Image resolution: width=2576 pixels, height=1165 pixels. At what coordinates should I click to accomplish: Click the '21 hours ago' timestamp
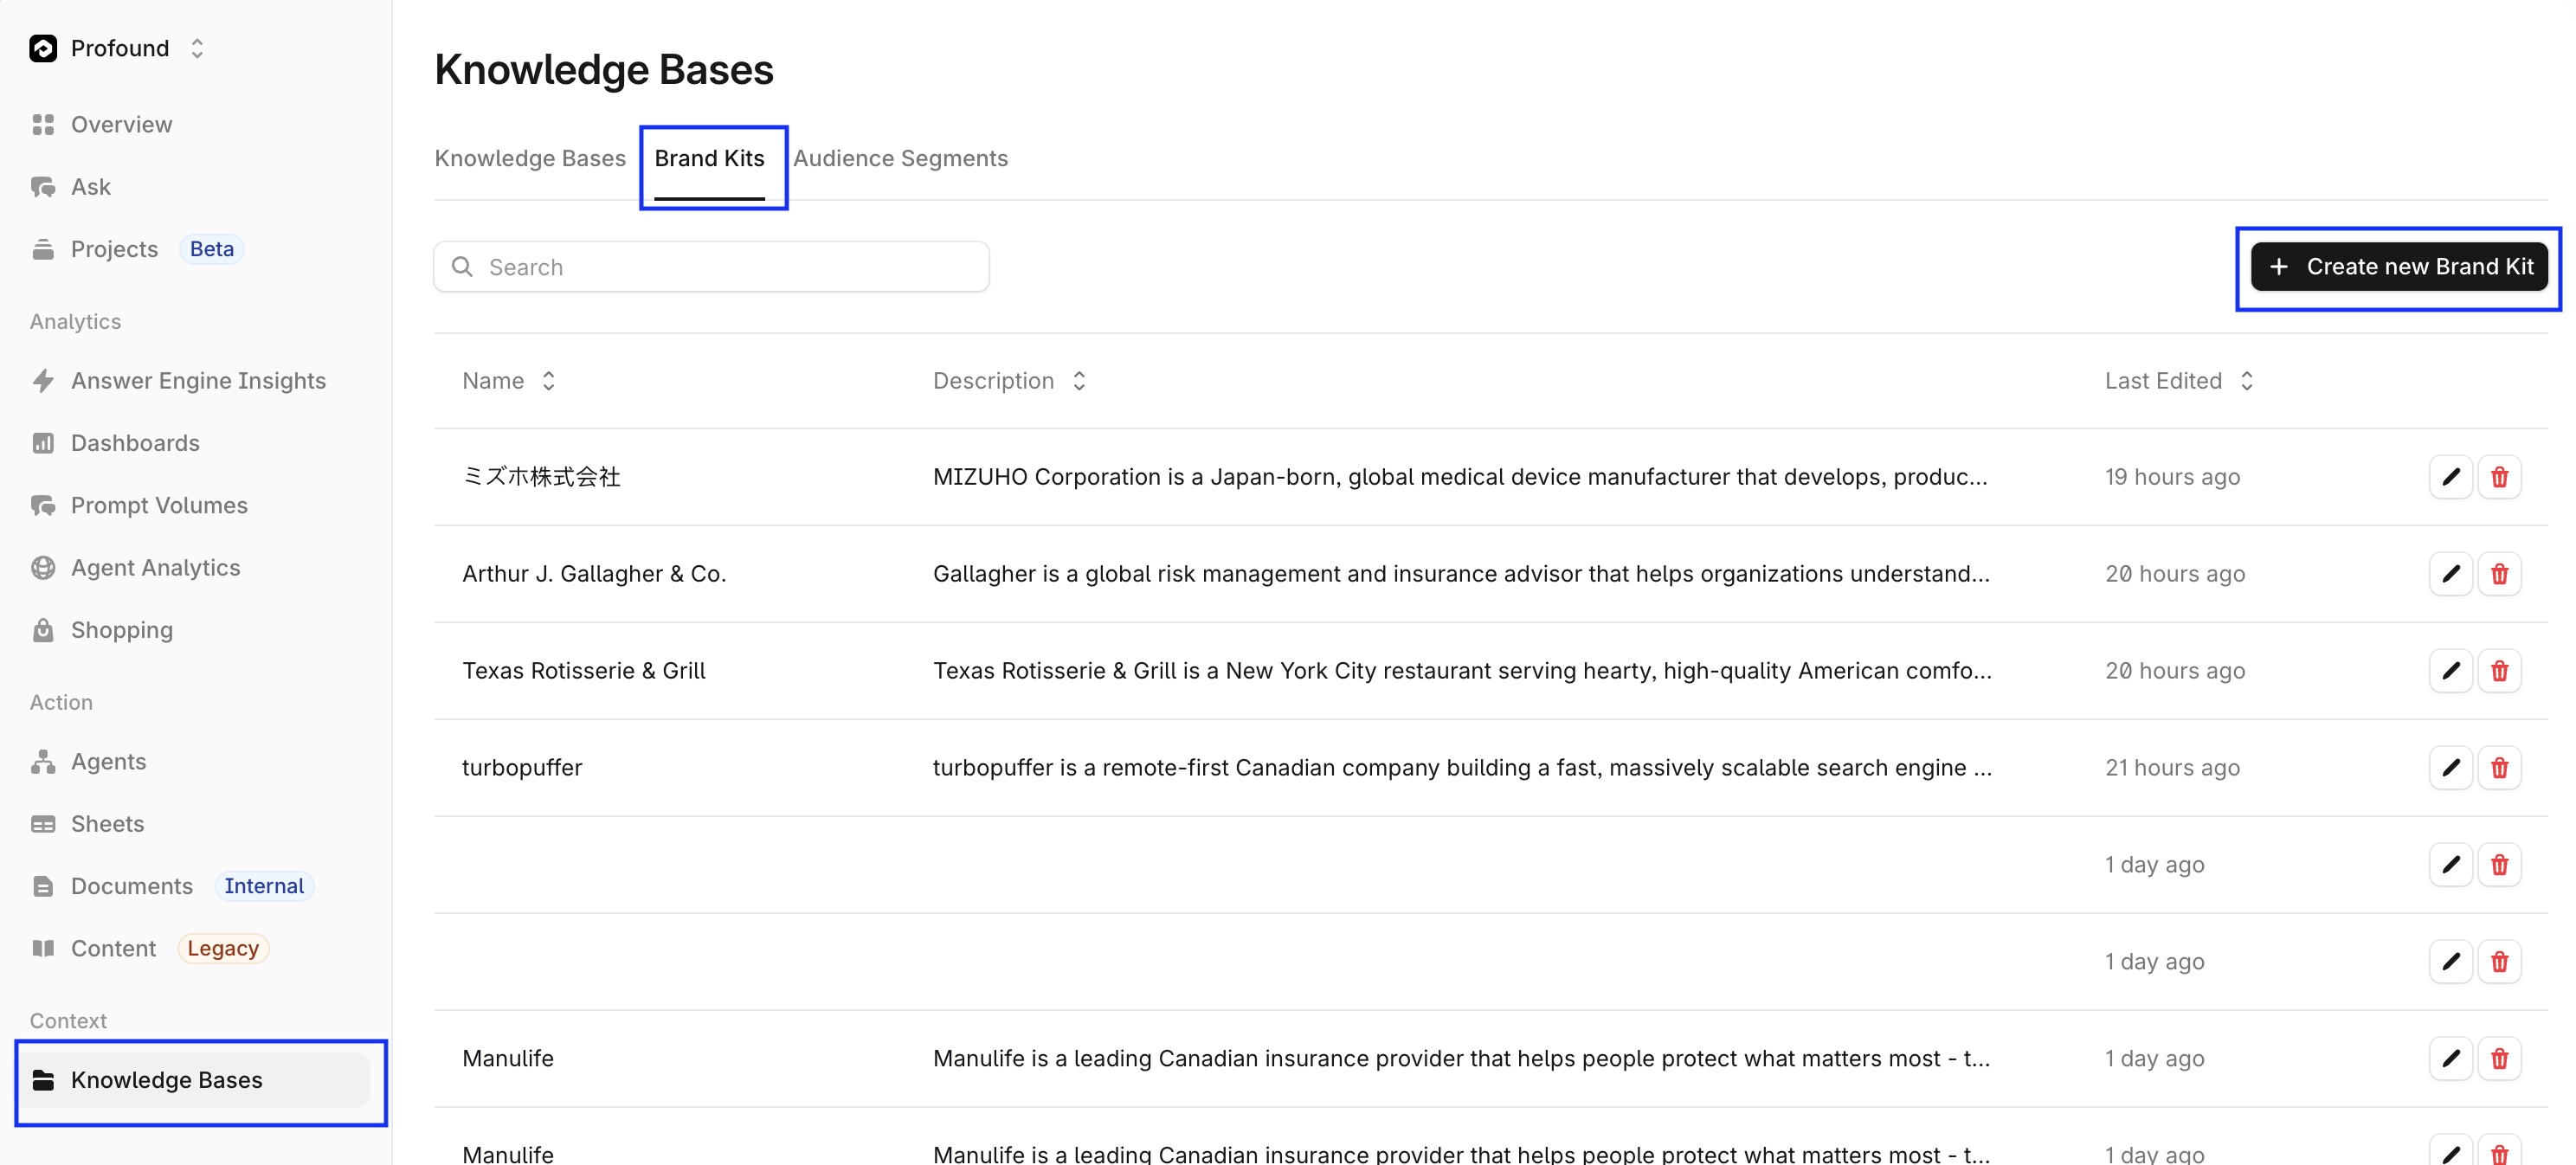tap(2172, 768)
